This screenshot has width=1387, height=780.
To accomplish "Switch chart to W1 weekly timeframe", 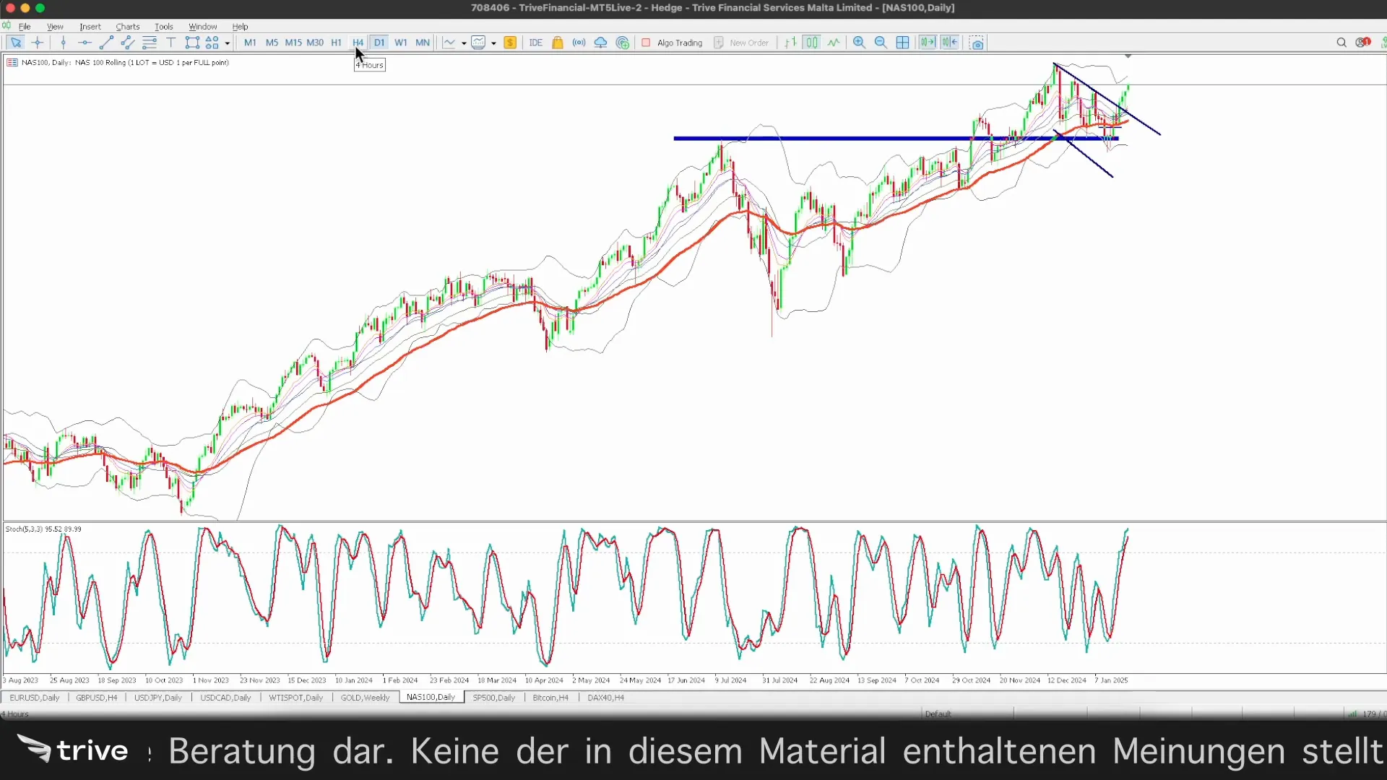I will coord(401,43).
